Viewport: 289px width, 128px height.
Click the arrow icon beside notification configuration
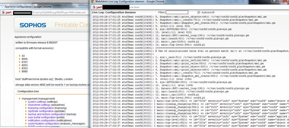(x=26, y=120)
